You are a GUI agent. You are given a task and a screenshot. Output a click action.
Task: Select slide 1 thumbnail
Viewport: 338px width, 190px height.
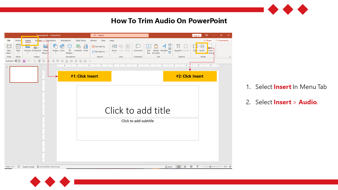[24, 74]
